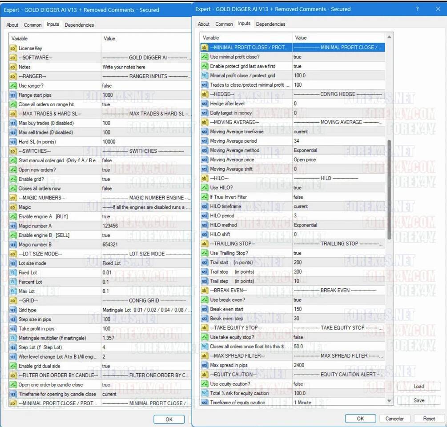Click OK button in the left window
Screen dimensions: 447x427
[169, 419]
